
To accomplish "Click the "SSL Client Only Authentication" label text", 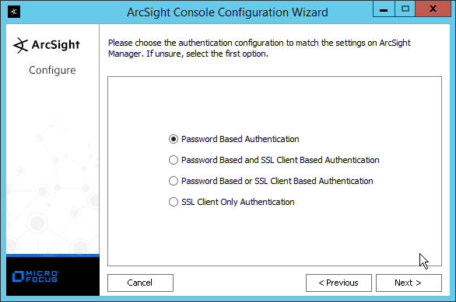I will pos(238,202).
